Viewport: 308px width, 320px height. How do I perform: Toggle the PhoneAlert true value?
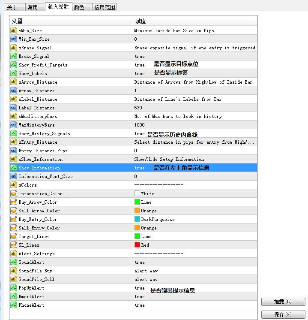(x=140, y=305)
